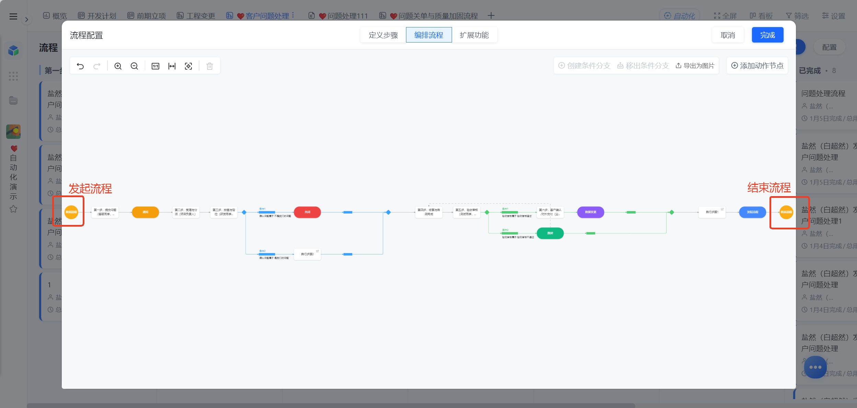Viewport: 857px width, 408px height.
Task: Move out of conditional branch (移出条件分支)
Action: tap(643, 65)
